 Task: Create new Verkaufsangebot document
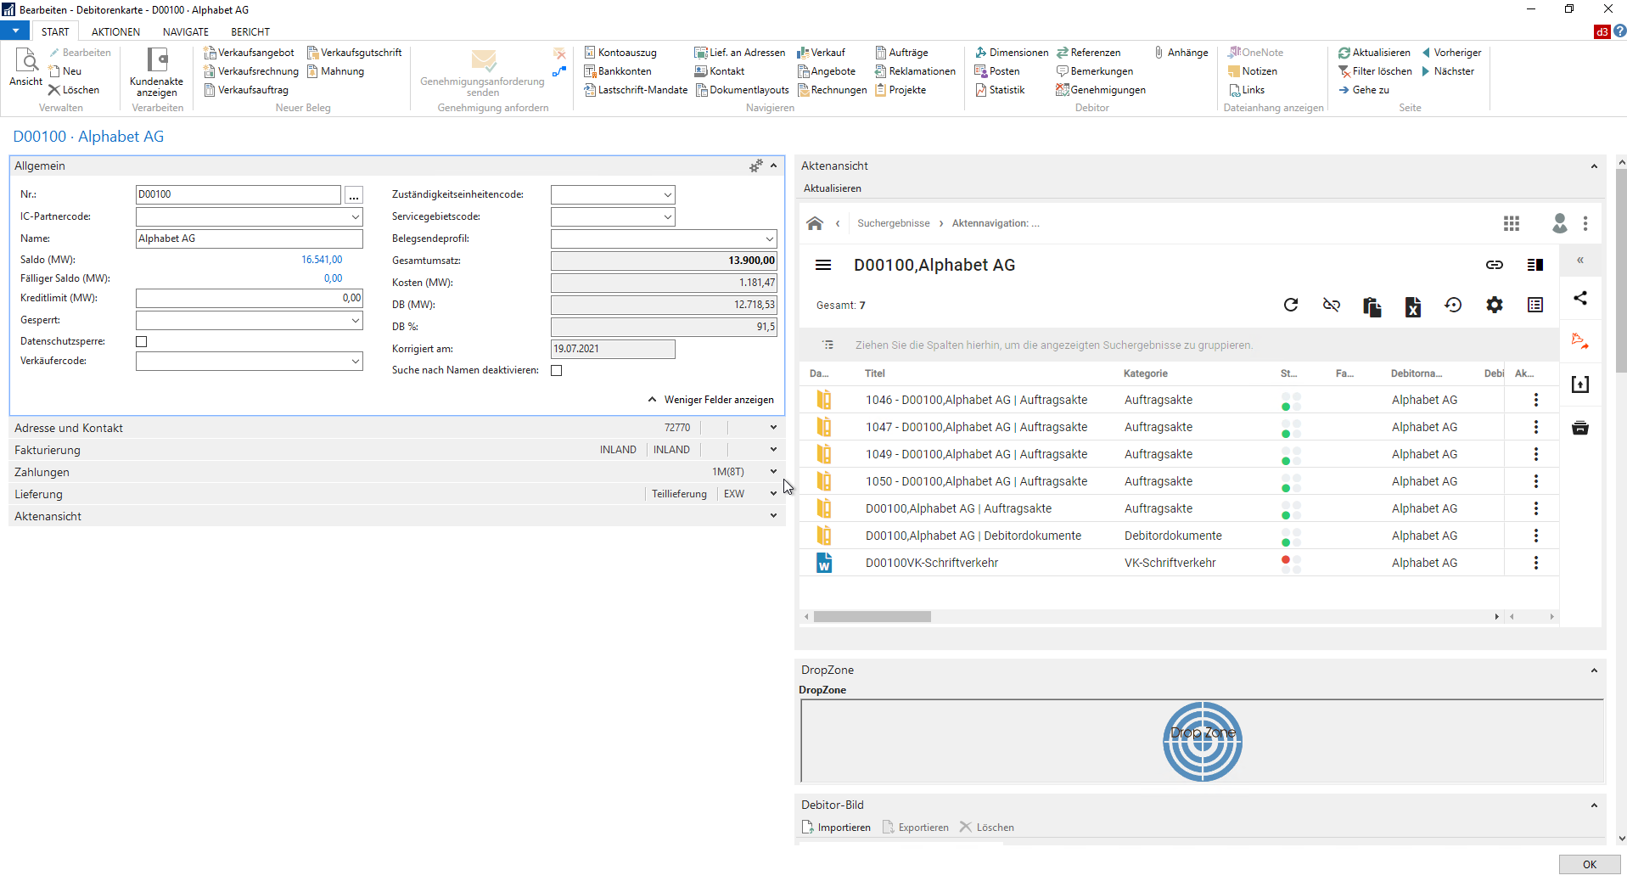coord(249,53)
